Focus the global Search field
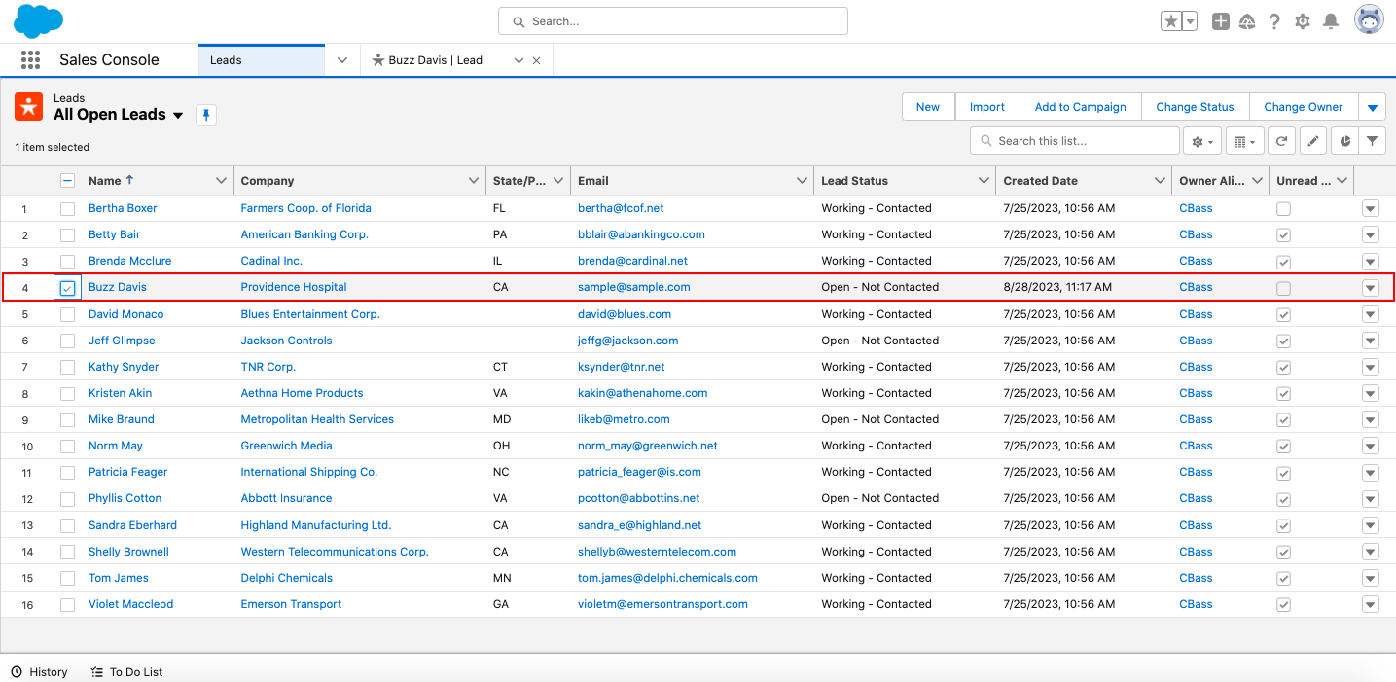1396x682 pixels. click(x=673, y=21)
